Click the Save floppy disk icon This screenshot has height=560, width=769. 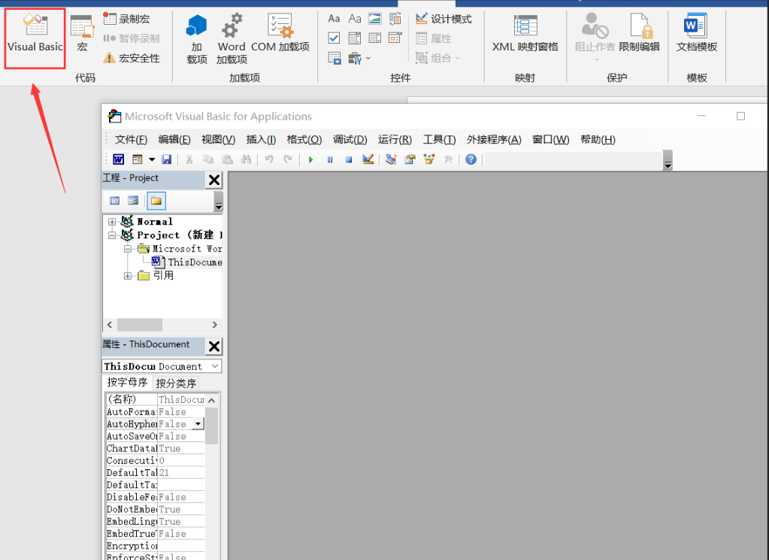point(167,159)
